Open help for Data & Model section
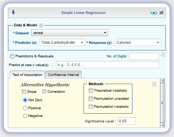The width and height of the screenshot is (174, 137). pyautogui.click(x=41, y=25)
